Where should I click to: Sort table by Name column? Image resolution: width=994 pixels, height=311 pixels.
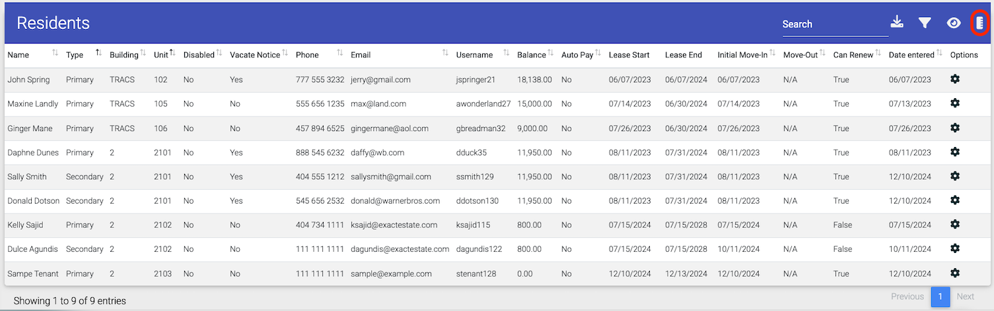18,55
